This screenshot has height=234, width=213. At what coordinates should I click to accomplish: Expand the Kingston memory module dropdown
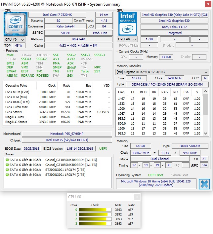[x=162, y=72]
